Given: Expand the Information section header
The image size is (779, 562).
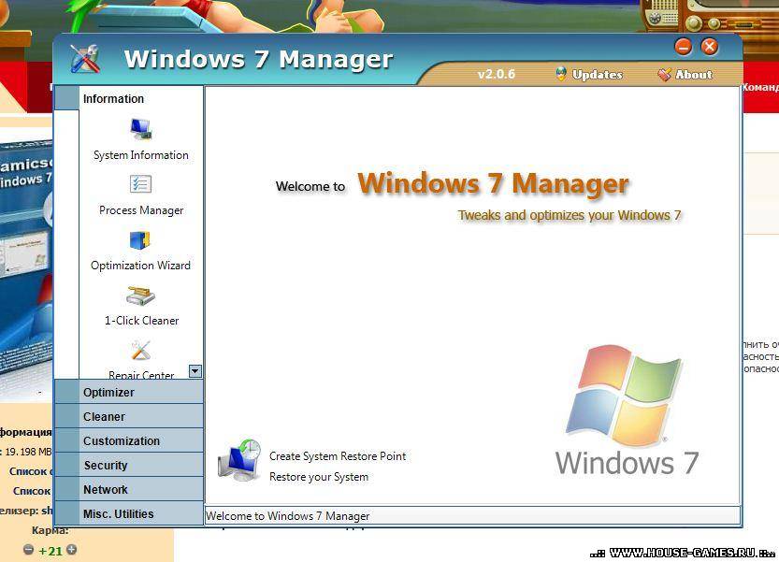Looking at the screenshot, I should [x=129, y=98].
